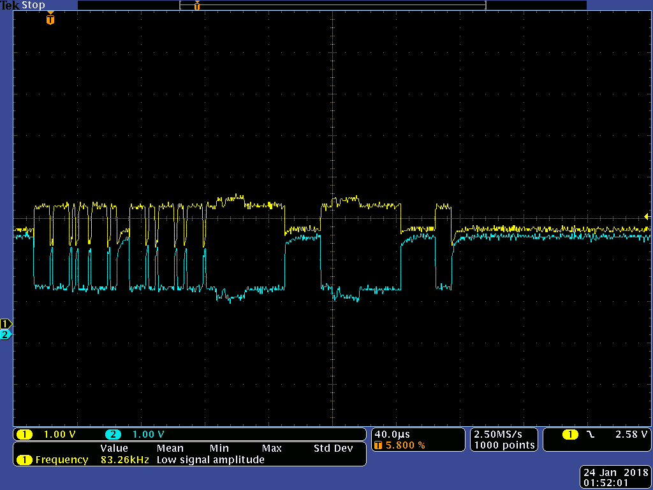Click the yellow trigger level arrow on right edge
The width and height of the screenshot is (653, 490).
(647, 217)
